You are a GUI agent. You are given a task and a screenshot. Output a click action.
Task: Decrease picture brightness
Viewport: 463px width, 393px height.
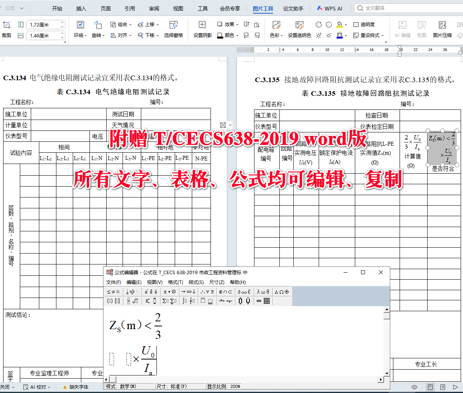coord(329,35)
